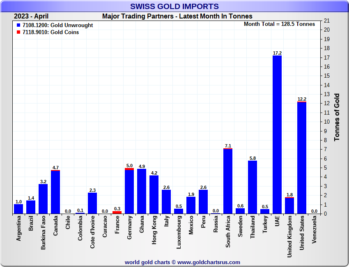
Task: Click the Month Total 128.5 Tonnes text
Action: [x=279, y=24]
